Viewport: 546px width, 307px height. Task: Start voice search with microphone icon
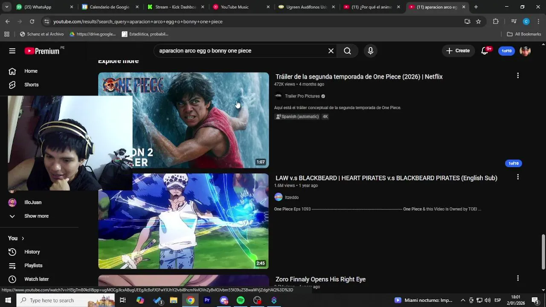click(x=370, y=51)
